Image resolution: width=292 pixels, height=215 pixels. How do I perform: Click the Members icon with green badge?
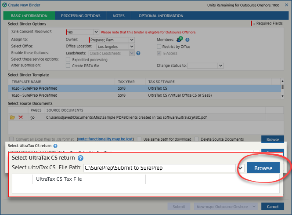click(180, 40)
